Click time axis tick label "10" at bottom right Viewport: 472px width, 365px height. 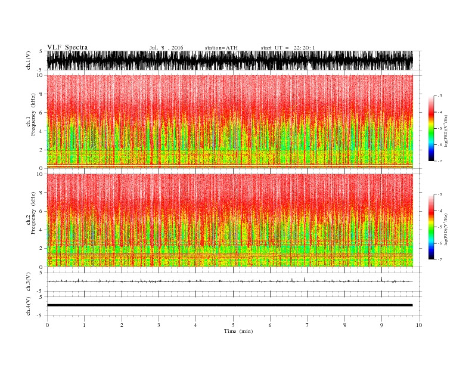pyautogui.click(x=419, y=325)
